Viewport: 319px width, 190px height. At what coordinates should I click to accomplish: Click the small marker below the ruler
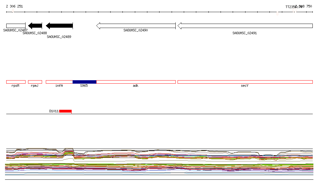tap(277, 13)
